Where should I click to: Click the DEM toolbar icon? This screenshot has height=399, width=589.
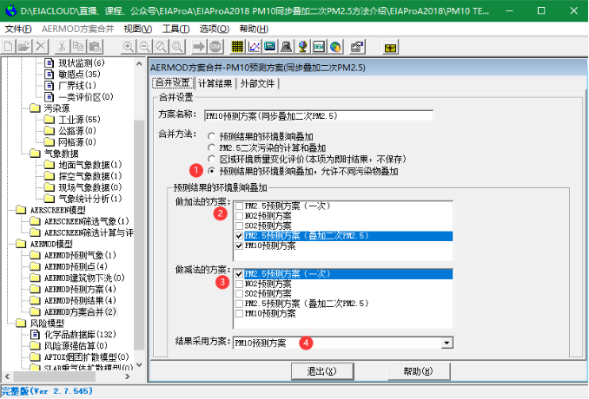(x=319, y=47)
